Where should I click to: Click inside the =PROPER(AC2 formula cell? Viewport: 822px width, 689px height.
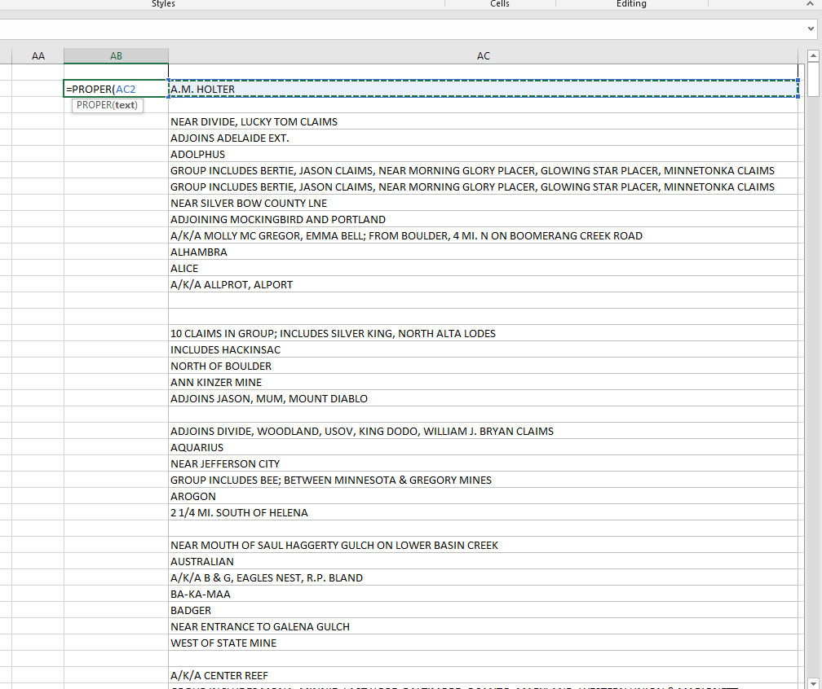[116, 89]
